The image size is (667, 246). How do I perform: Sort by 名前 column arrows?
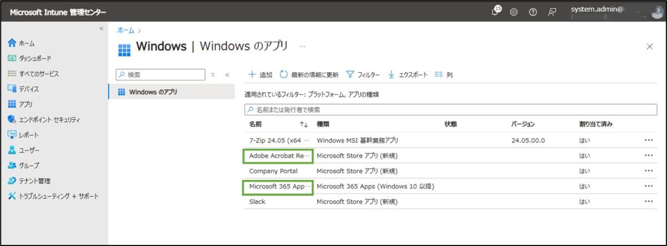click(x=303, y=124)
